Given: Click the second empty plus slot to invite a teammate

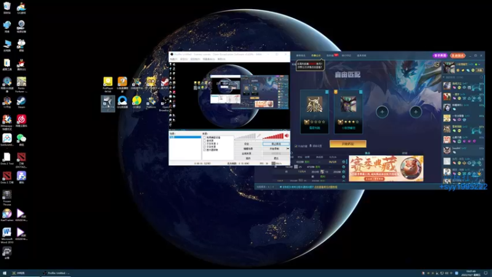Looking at the screenshot, I should pos(416,112).
